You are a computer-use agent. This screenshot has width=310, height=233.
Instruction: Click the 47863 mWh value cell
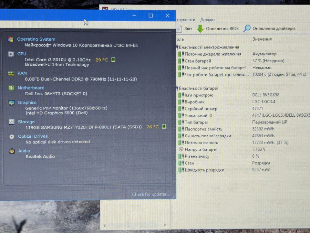pyautogui.click(x=263, y=136)
